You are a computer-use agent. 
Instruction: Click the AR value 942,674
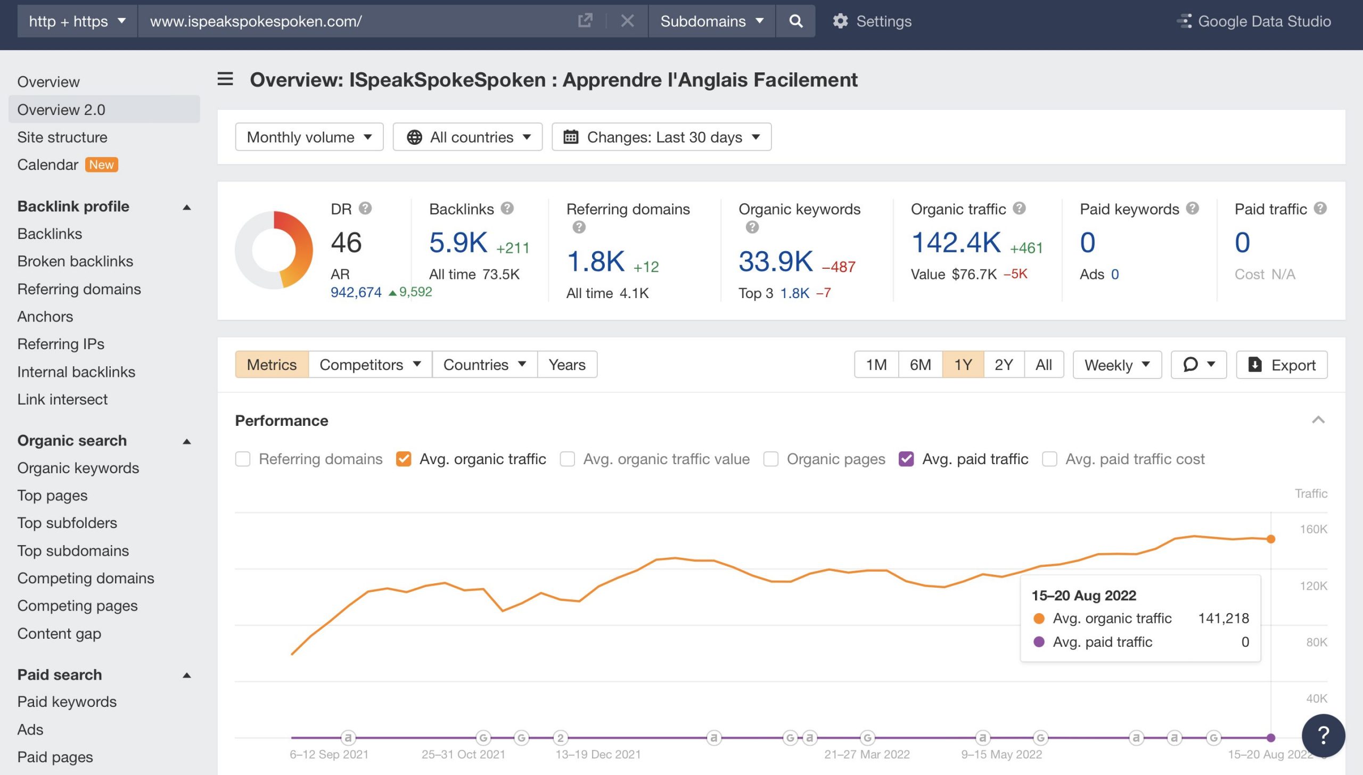tap(356, 292)
